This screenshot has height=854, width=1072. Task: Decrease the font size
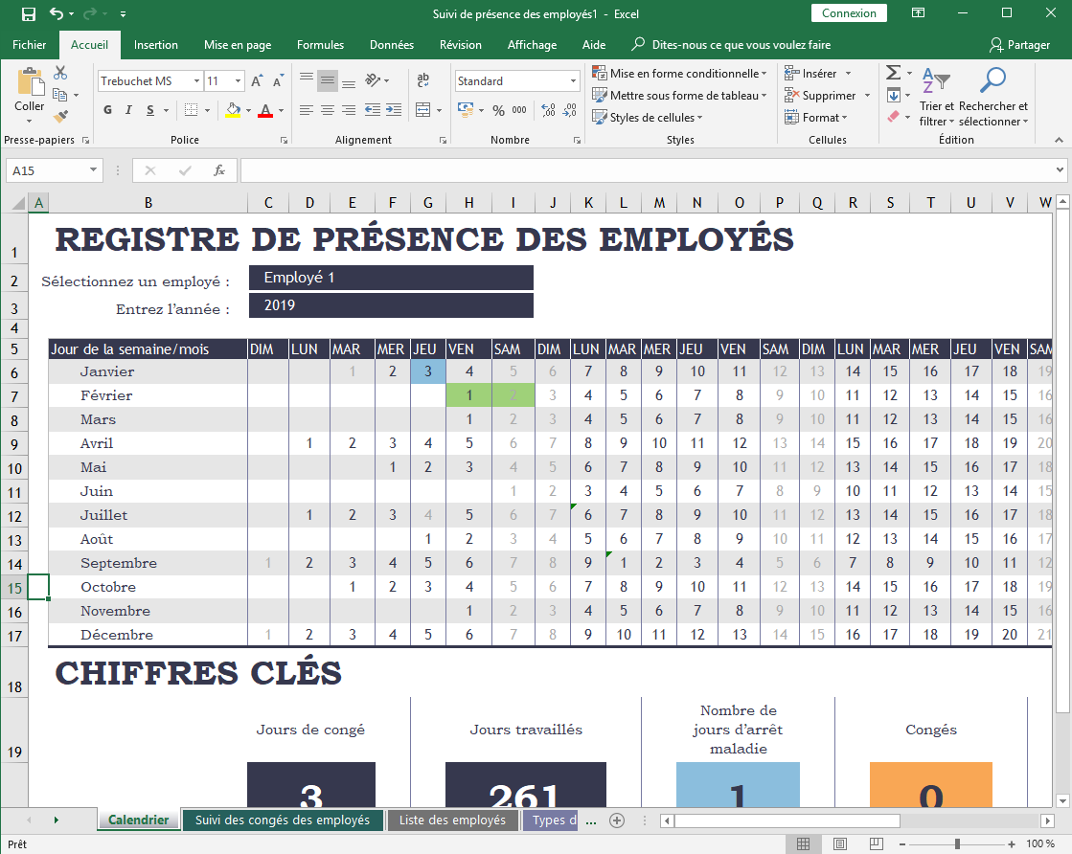pos(278,81)
